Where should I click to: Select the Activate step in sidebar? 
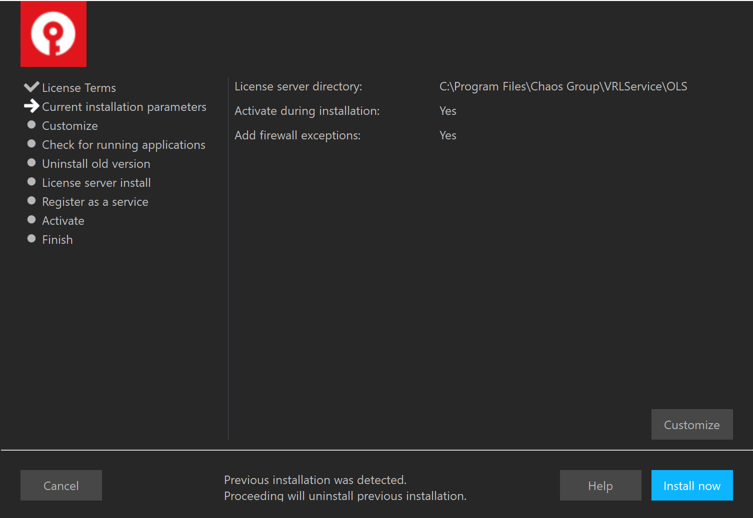(x=63, y=220)
